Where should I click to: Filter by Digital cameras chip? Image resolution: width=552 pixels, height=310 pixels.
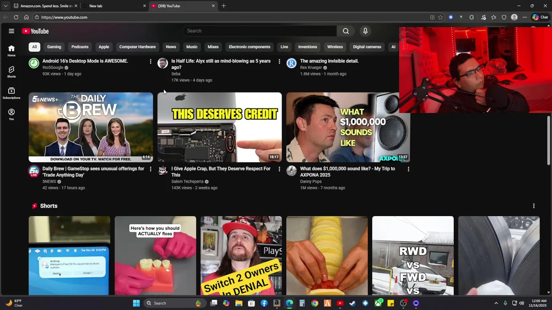pos(367,47)
